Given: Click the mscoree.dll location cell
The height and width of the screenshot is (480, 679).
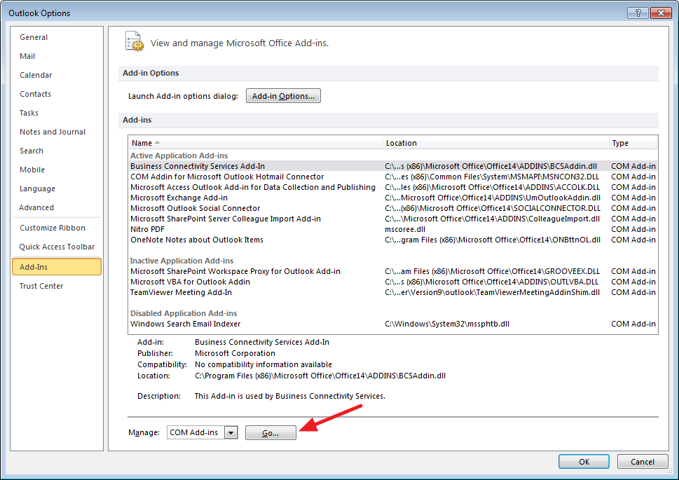Looking at the screenshot, I should tap(405, 229).
